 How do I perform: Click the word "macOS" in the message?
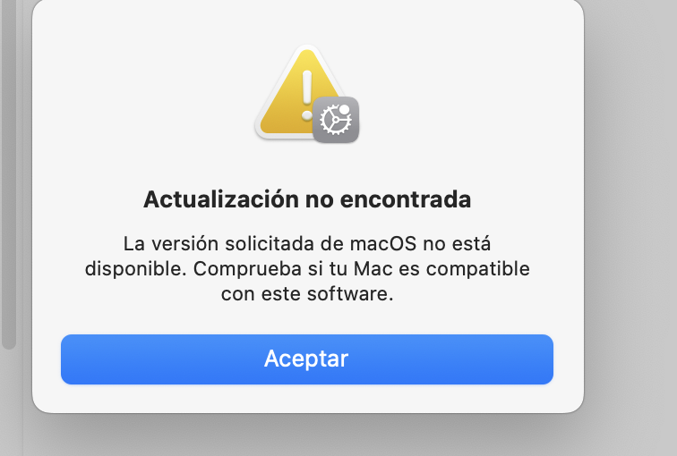pos(383,244)
